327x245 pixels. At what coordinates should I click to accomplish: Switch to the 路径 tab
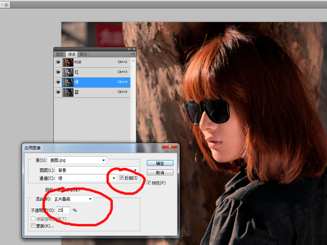pyautogui.click(x=83, y=54)
